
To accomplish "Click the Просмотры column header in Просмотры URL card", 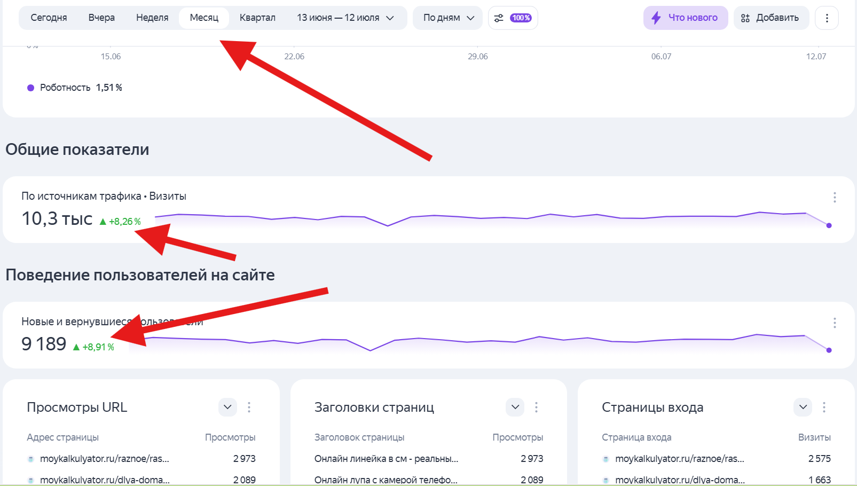I will (x=230, y=437).
